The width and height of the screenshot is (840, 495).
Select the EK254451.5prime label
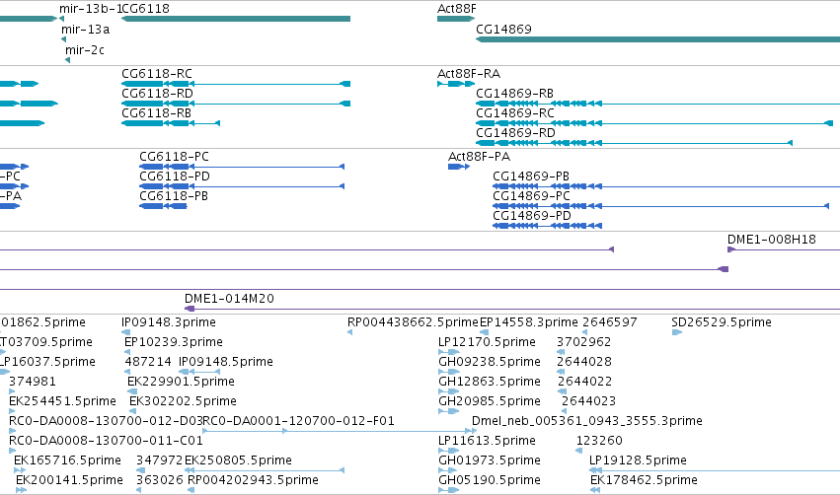pyautogui.click(x=62, y=402)
